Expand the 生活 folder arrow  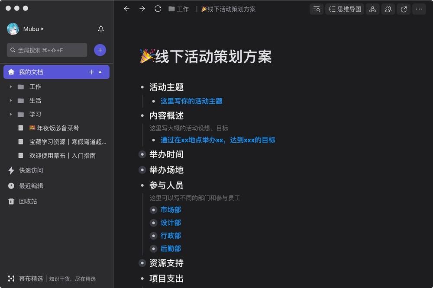(11, 100)
